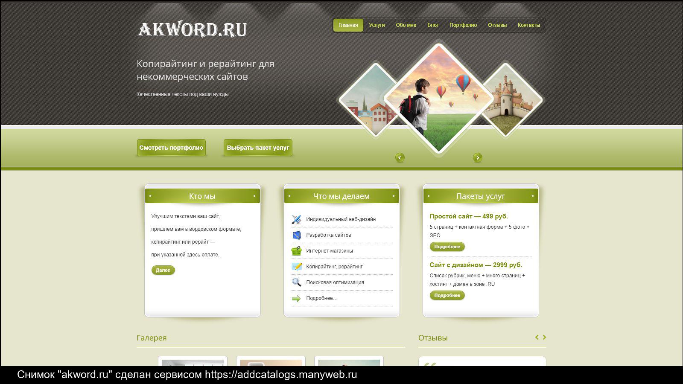Open the Главная menu item
683x384 pixels.
(x=348, y=25)
